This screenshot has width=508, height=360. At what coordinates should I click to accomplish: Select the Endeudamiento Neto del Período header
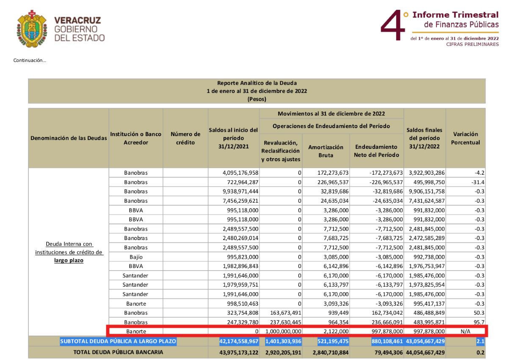[x=376, y=151]
